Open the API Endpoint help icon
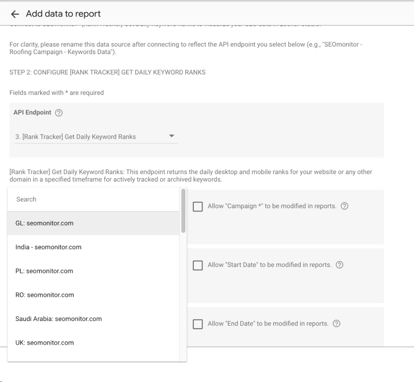This screenshot has height=382, width=414. point(59,113)
